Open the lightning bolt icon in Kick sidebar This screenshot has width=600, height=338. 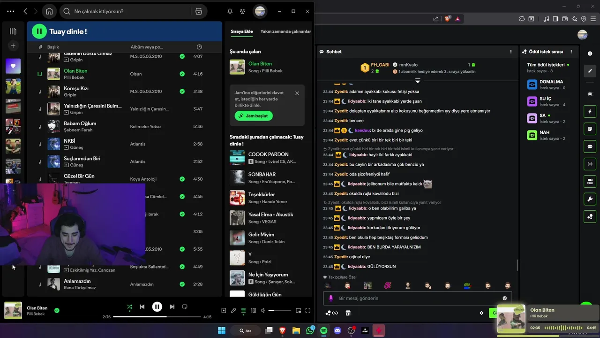click(x=590, y=112)
